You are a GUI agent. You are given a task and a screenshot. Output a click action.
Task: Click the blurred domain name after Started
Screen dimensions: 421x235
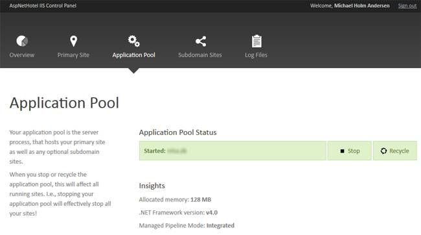coord(177,151)
